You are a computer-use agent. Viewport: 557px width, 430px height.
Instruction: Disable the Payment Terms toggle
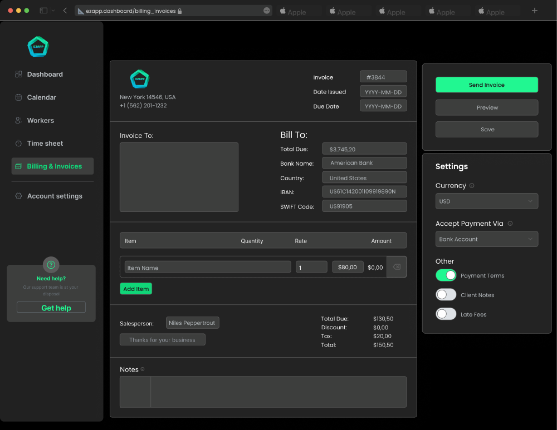coord(446,275)
